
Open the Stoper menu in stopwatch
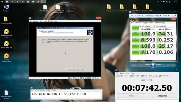122,73
